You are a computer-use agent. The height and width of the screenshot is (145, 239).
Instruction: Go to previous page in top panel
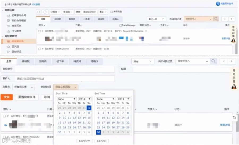click(x=225, y=19)
